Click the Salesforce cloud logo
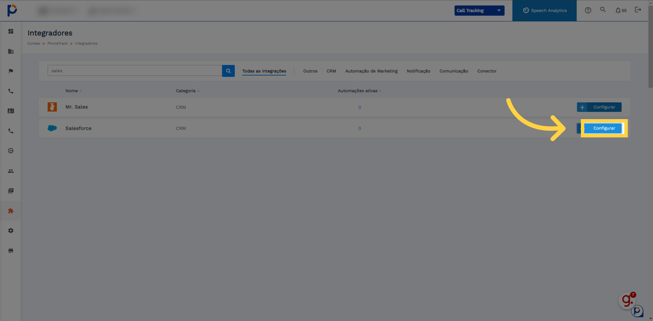Viewport: 653px width, 321px height. [x=52, y=128]
